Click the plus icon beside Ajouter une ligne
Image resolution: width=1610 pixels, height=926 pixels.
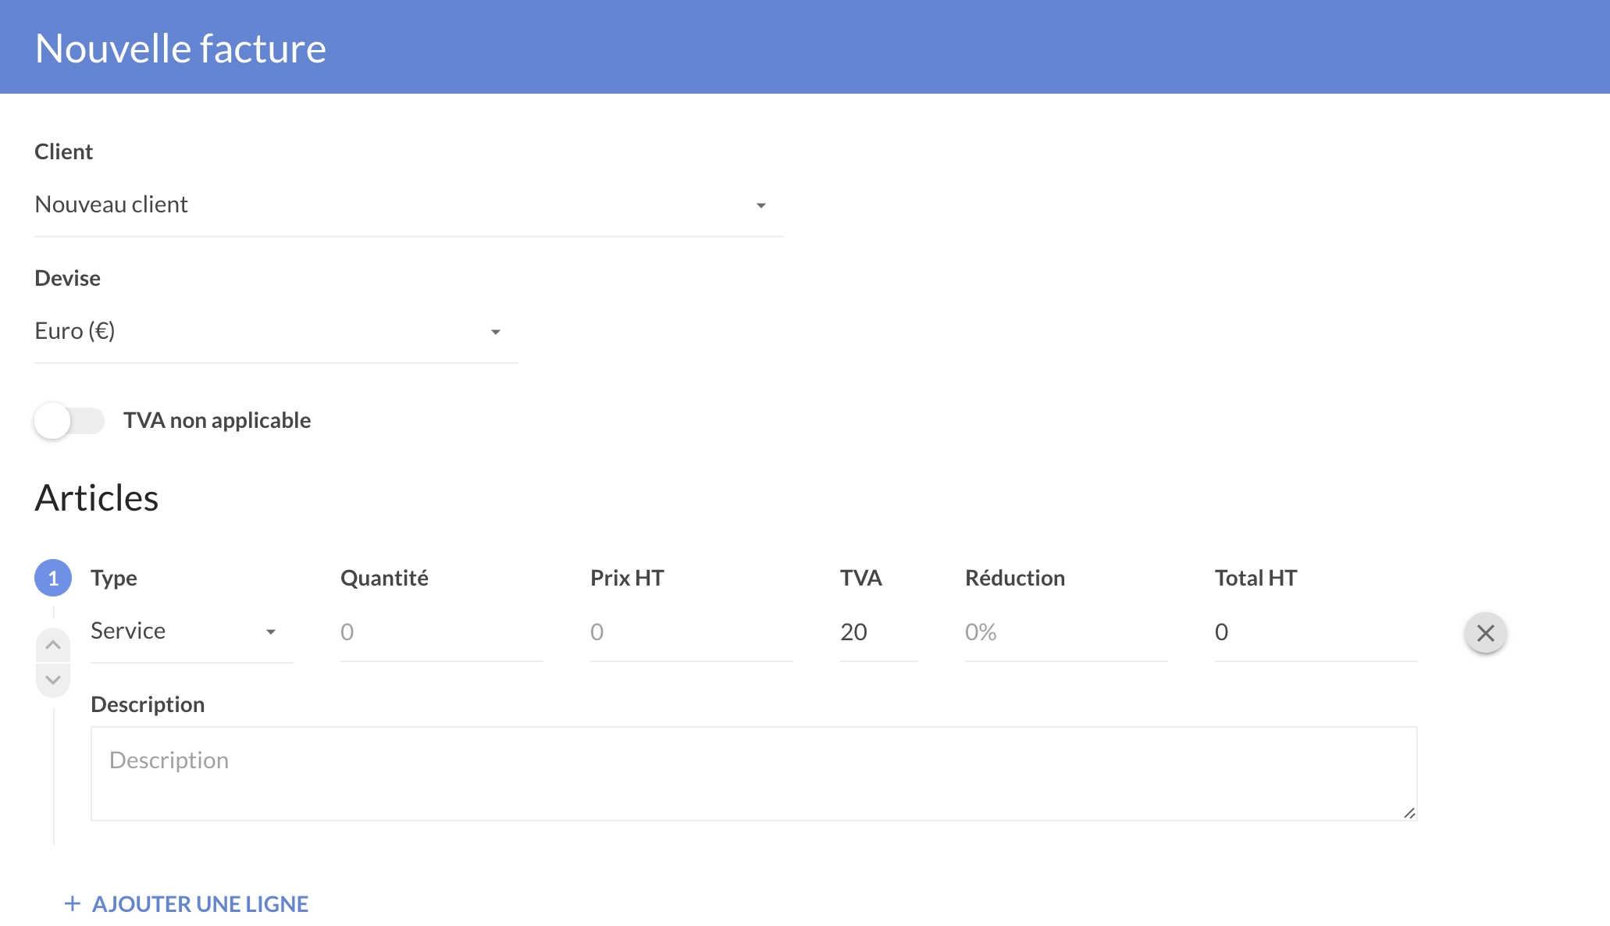[x=72, y=903]
